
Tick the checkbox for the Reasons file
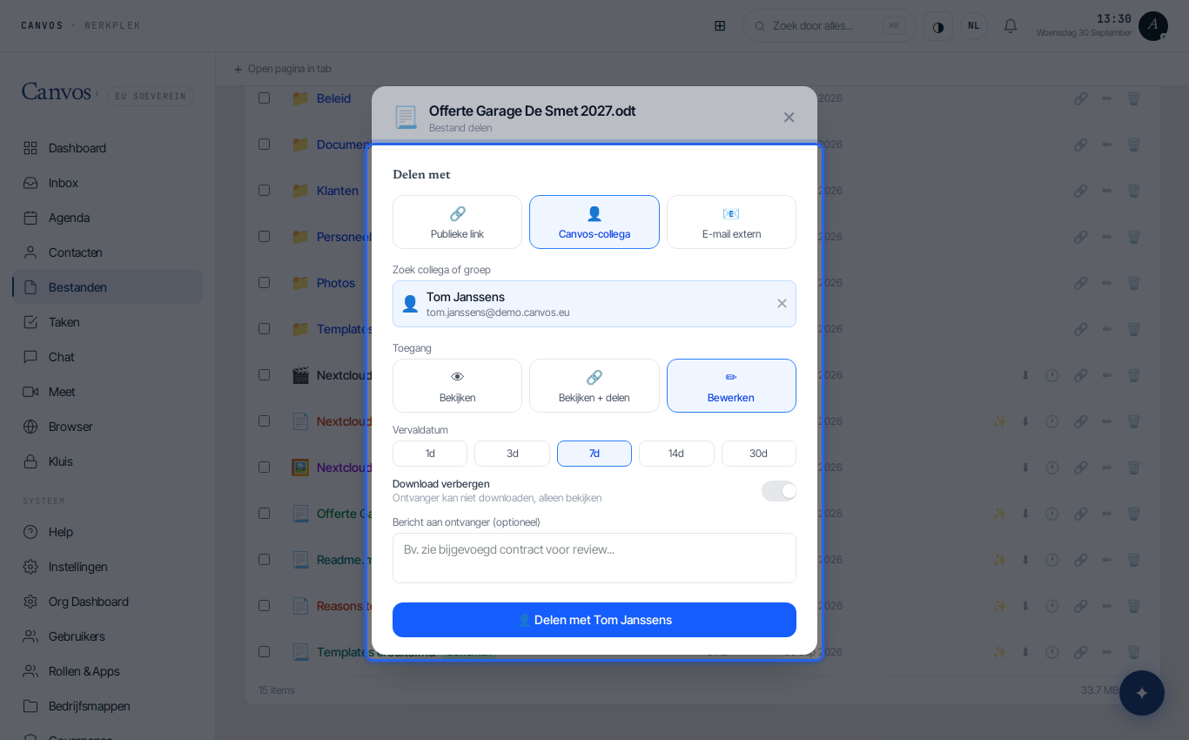tap(264, 606)
